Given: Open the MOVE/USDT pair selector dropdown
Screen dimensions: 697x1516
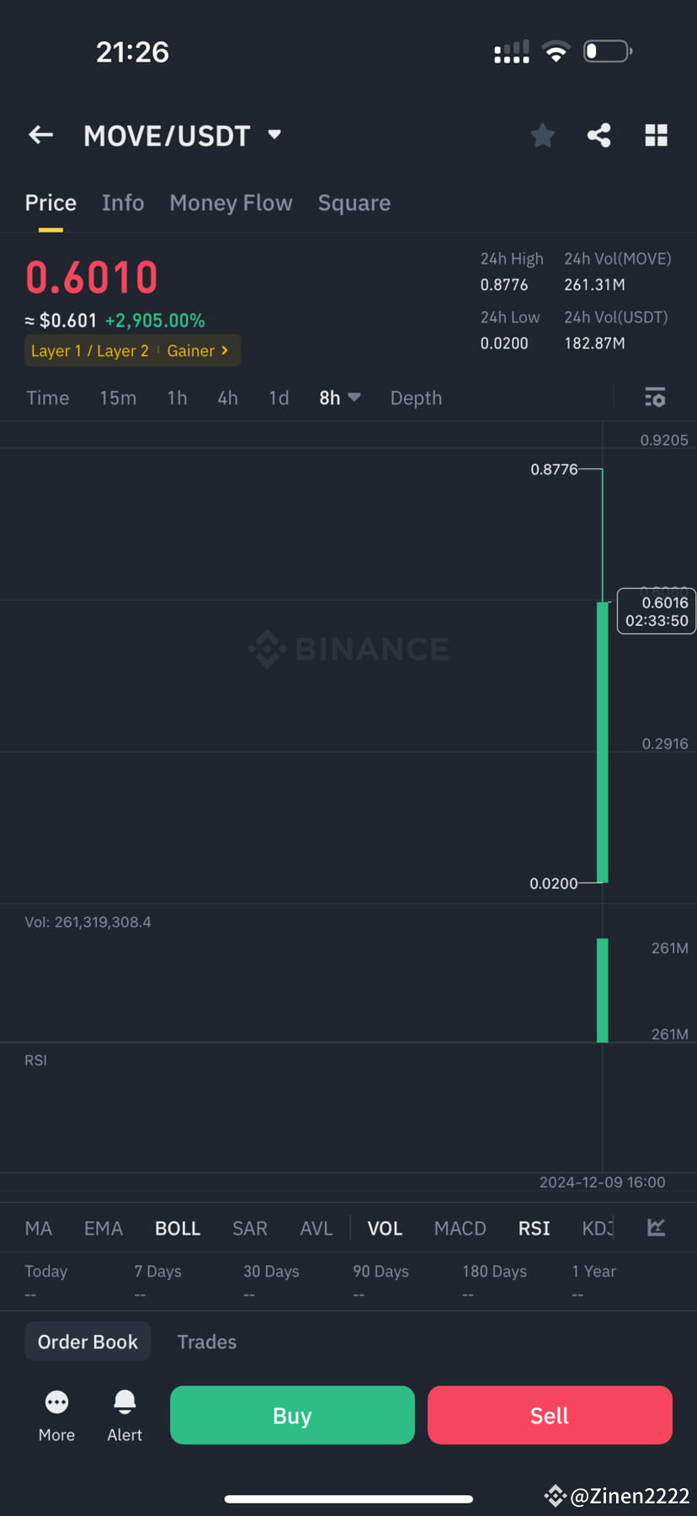Looking at the screenshot, I should coord(273,135).
